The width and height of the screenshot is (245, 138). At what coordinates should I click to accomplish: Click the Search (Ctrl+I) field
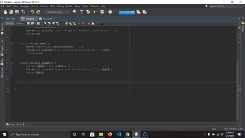coord(226,6)
